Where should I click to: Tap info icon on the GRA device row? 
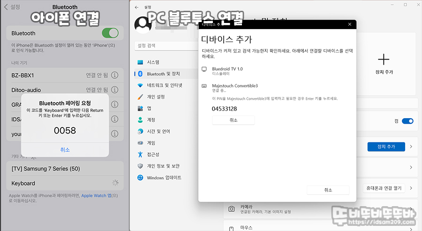(115, 104)
